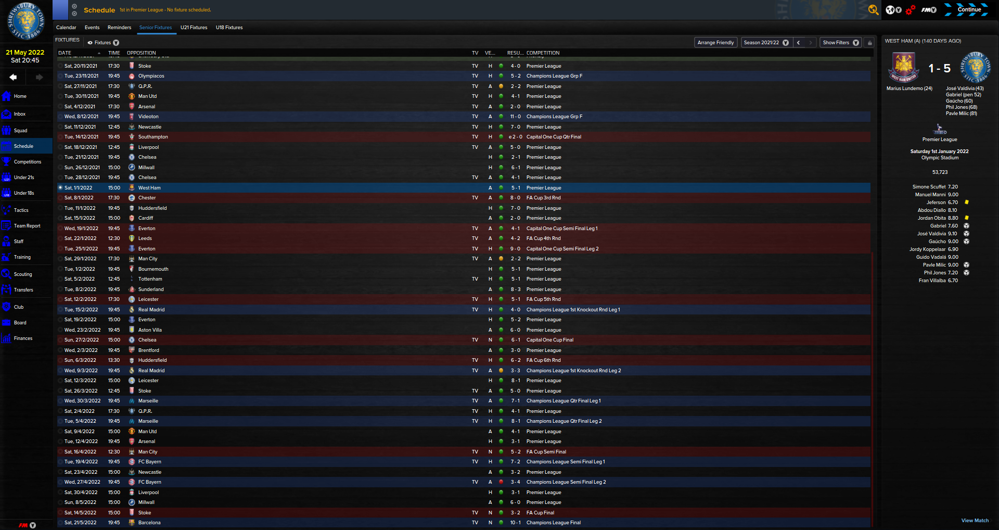The image size is (999, 530).
Task: Select the radio button for Sat, 1/1/2022 West Ham
Action: point(60,188)
